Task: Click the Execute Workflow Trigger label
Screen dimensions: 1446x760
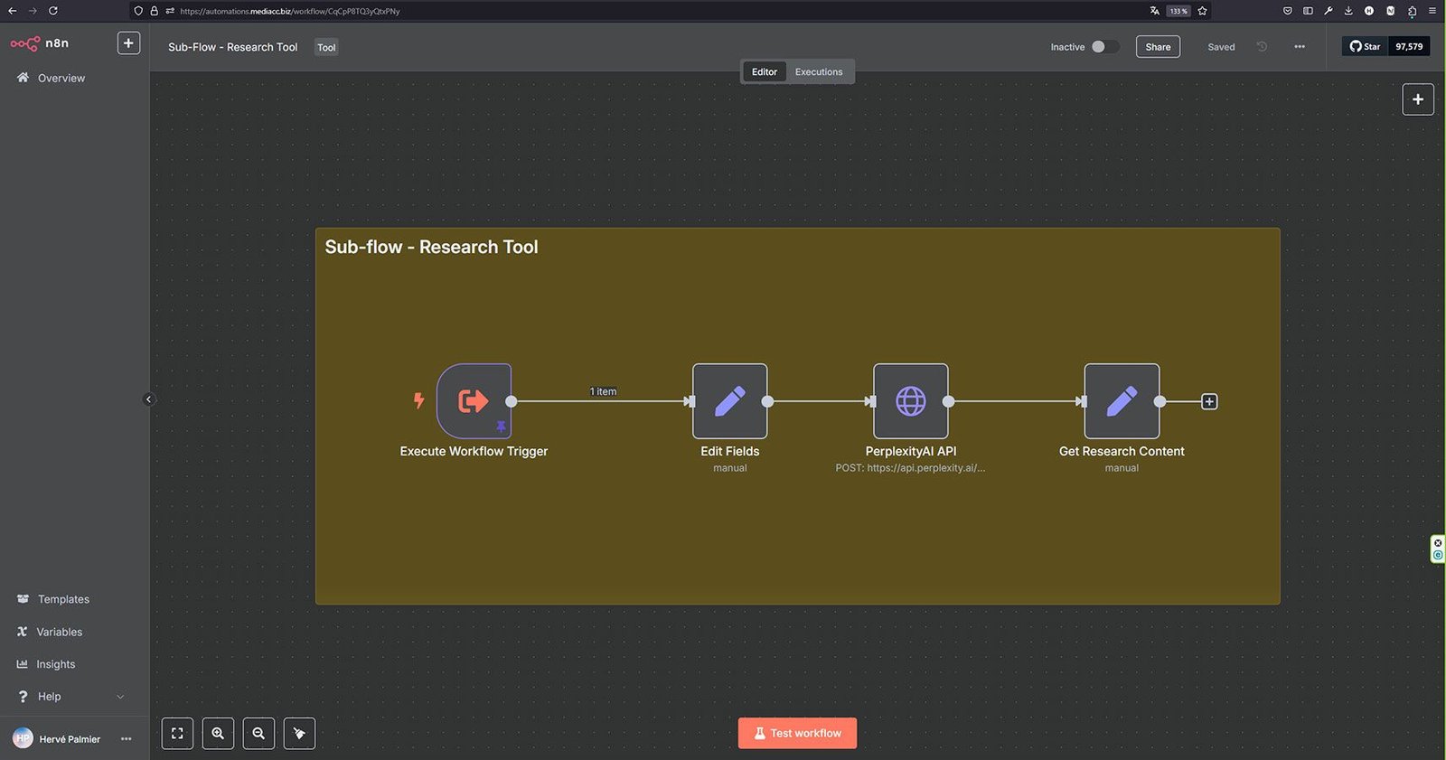Action: (x=474, y=451)
